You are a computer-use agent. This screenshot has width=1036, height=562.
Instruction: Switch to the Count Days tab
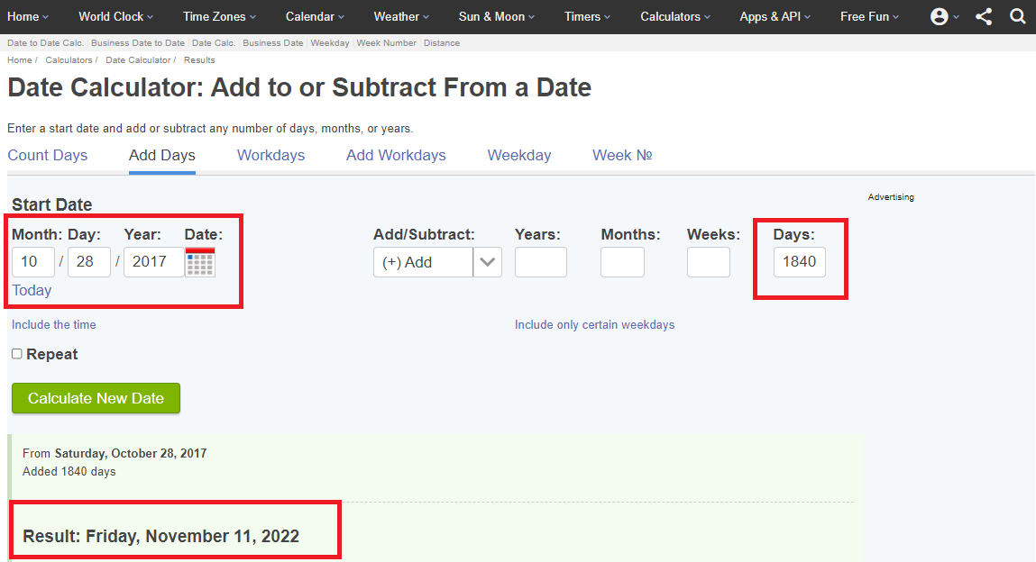tap(48, 155)
